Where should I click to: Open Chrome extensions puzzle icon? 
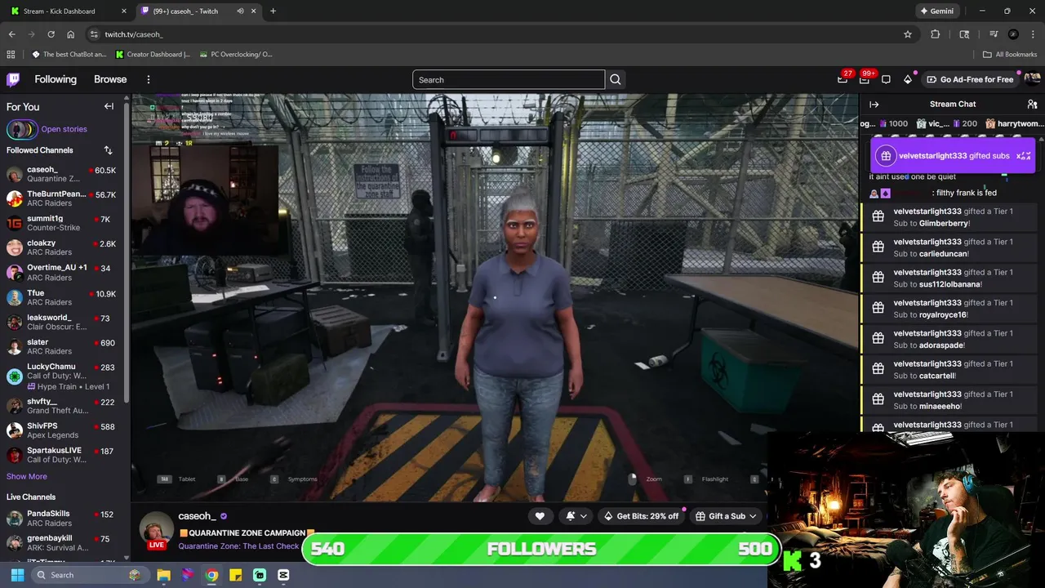pos(935,34)
